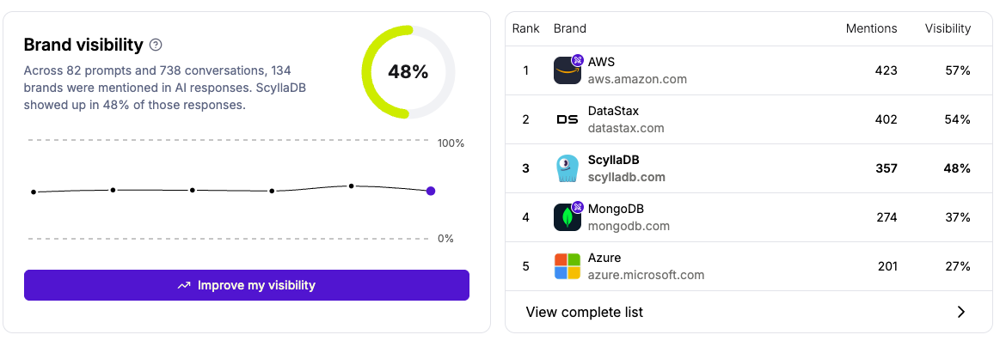Open the scylladb.com domain link

[627, 177]
